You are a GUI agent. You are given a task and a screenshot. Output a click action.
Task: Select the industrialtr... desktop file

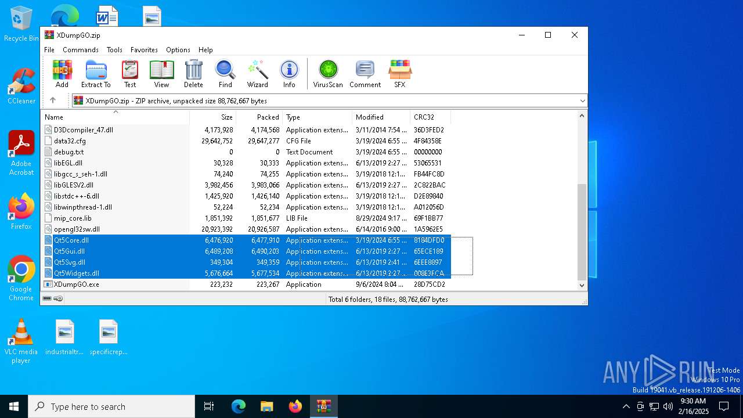pyautogui.click(x=64, y=337)
